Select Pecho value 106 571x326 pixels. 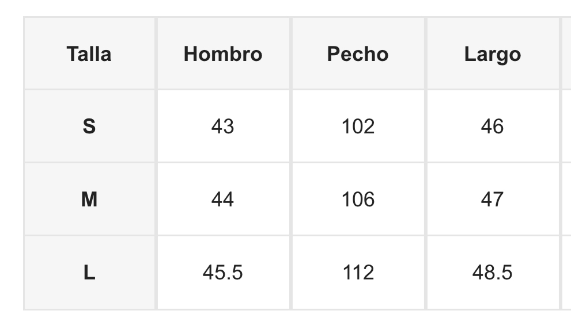(x=358, y=200)
